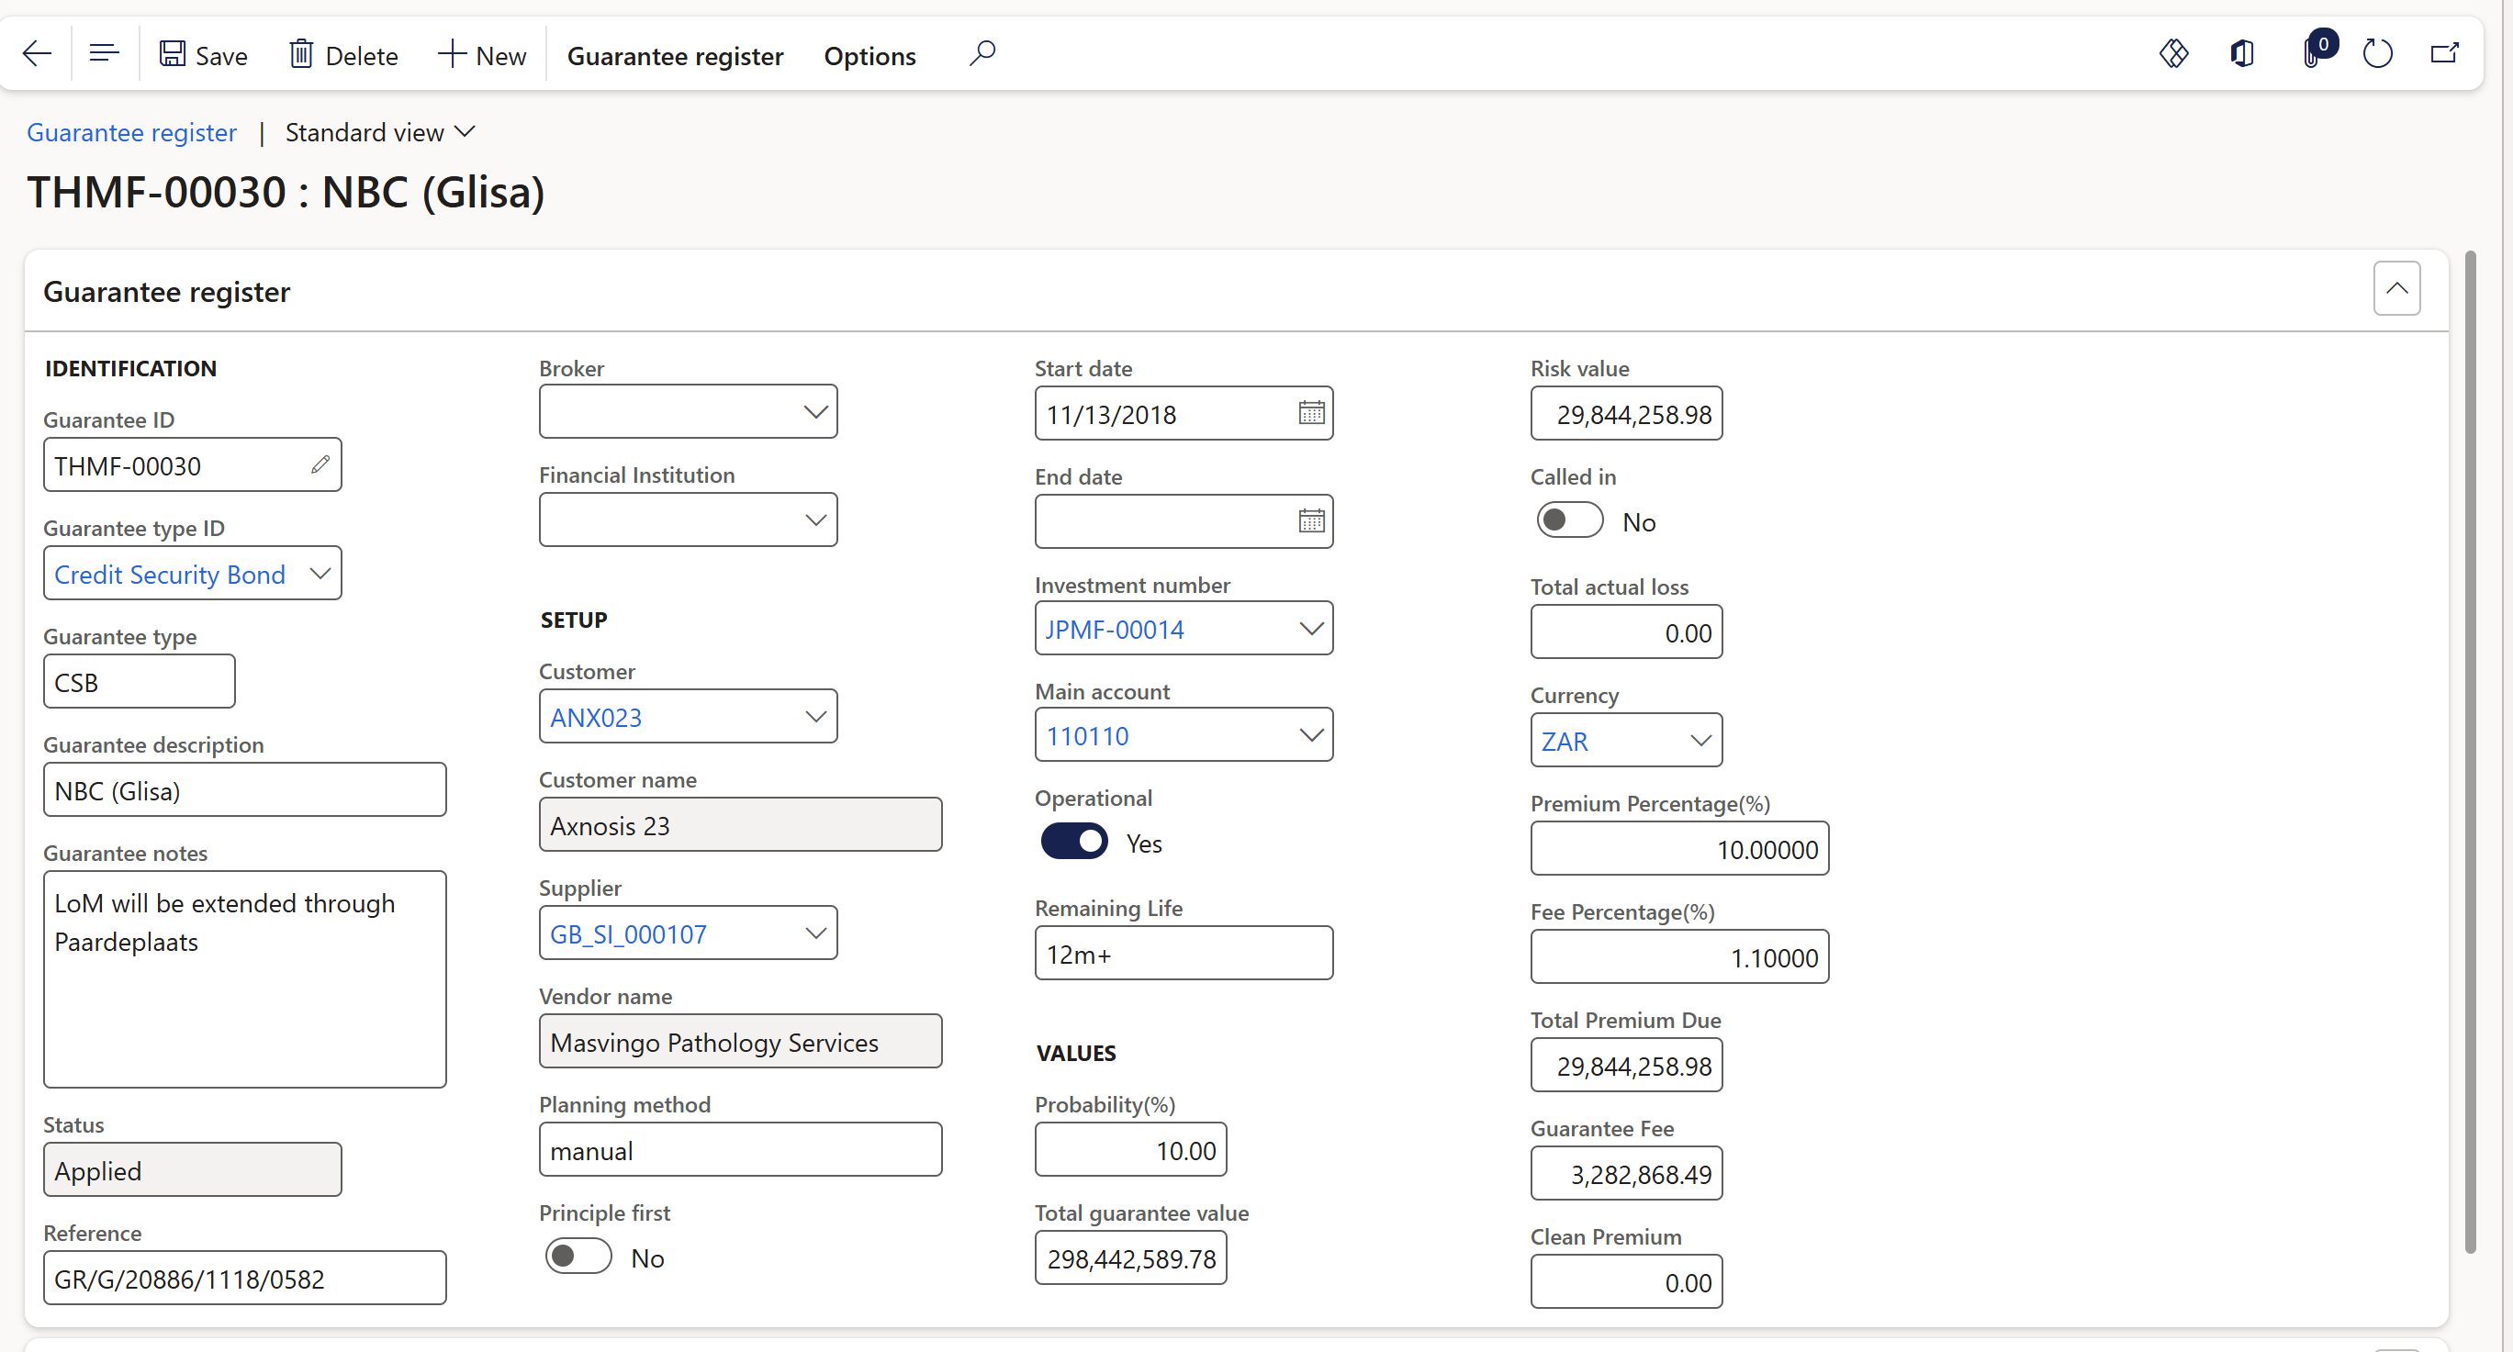Open the End date calendar picker
The height and width of the screenshot is (1352, 2513).
pyautogui.click(x=1311, y=522)
